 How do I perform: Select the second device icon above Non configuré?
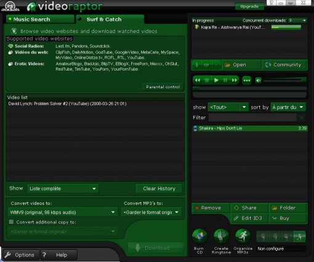(x=275, y=237)
